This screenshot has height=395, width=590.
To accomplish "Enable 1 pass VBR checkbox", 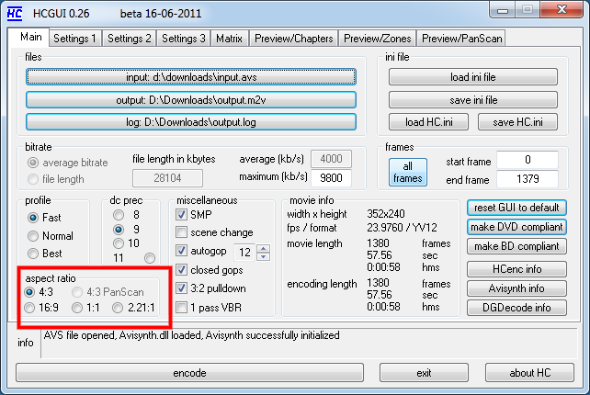I will (x=181, y=308).
